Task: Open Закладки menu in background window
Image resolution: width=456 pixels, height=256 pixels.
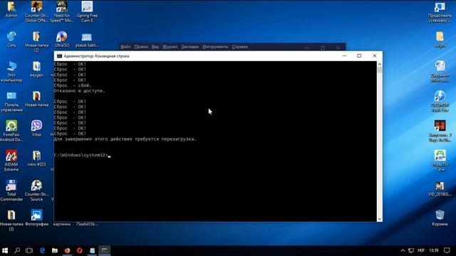Action: click(x=190, y=47)
